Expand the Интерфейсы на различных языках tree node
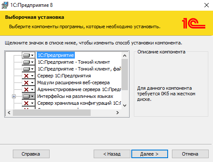The width and height of the screenshot is (213, 162). point(14,97)
